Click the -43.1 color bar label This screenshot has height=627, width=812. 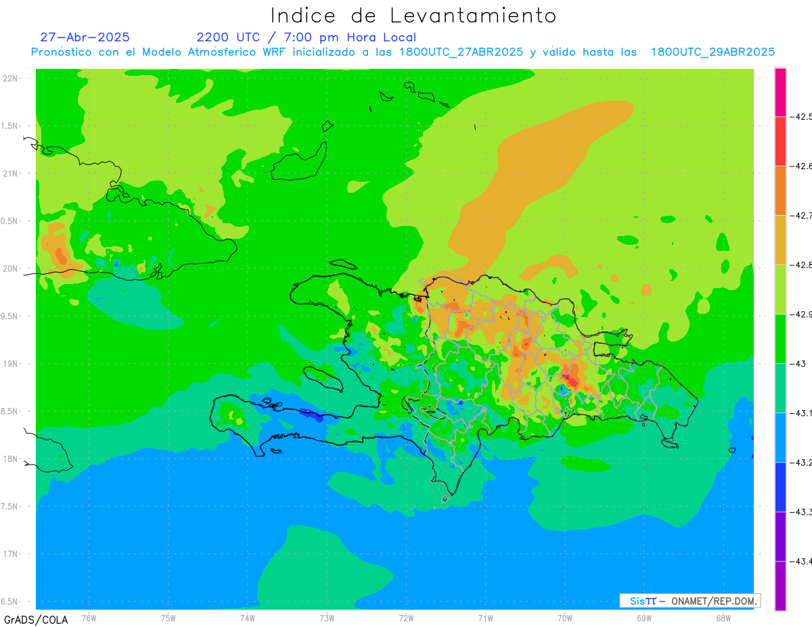coord(801,413)
